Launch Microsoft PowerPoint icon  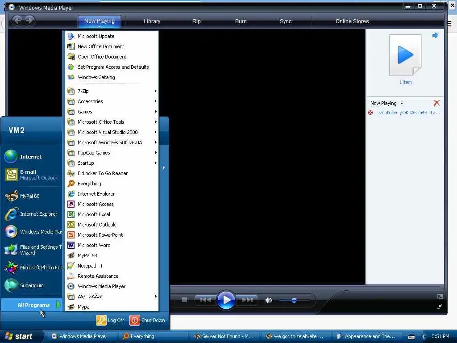tap(71, 235)
